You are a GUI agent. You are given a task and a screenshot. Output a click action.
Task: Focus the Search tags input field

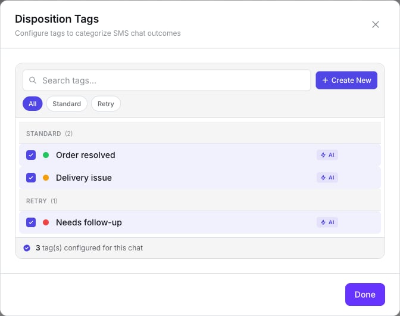[167, 80]
